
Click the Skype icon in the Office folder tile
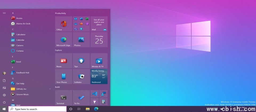pos(81,29)
